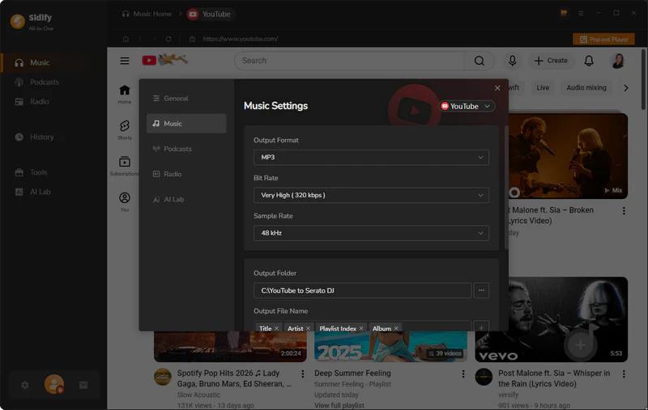Open the Broken Lyrics Video thumbnail
648x410 pixels.
pyautogui.click(x=568, y=156)
